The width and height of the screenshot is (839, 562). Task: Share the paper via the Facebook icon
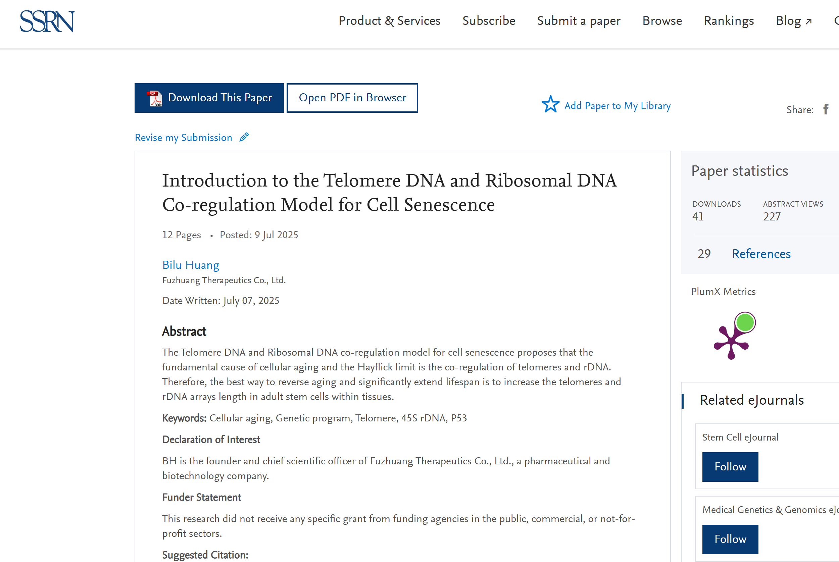826,109
